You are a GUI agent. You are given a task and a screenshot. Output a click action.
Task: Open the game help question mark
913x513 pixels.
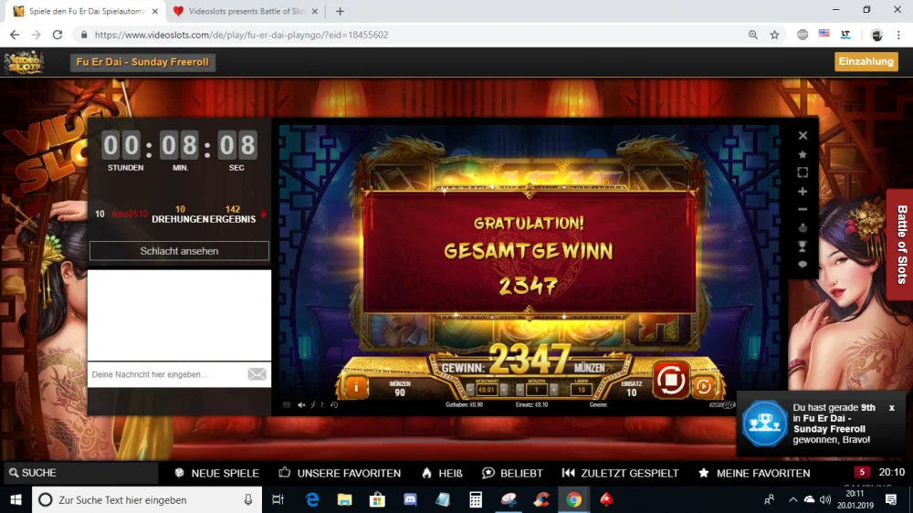322,404
